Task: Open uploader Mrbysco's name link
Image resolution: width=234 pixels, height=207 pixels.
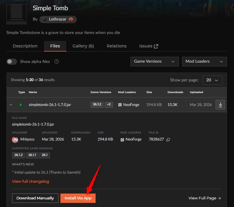Action: [x=28, y=139]
